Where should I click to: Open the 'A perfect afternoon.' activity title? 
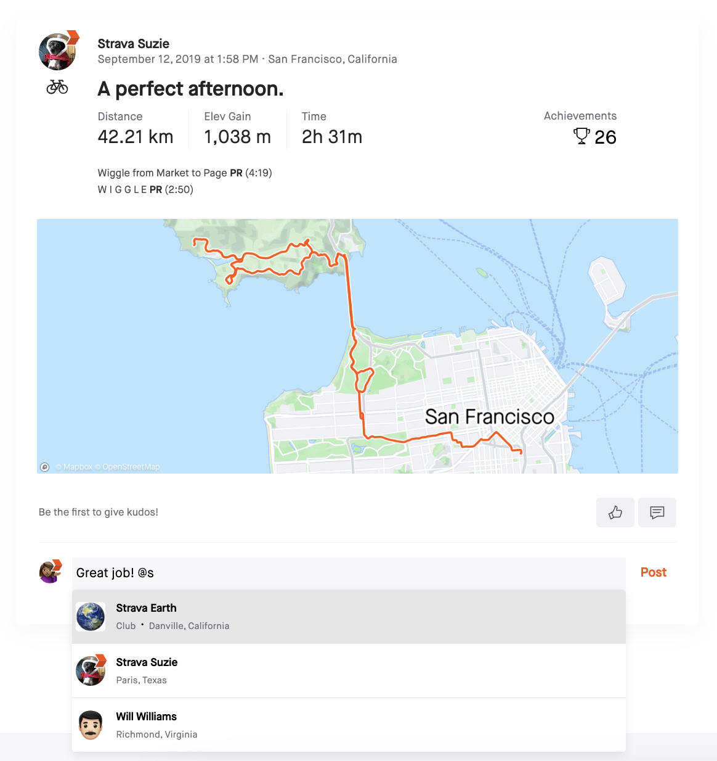click(x=190, y=89)
